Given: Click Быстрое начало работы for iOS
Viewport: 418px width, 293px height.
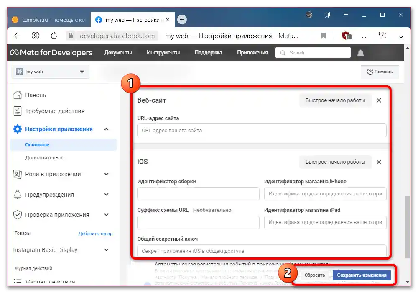Looking at the screenshot, I should click(335, 162).
